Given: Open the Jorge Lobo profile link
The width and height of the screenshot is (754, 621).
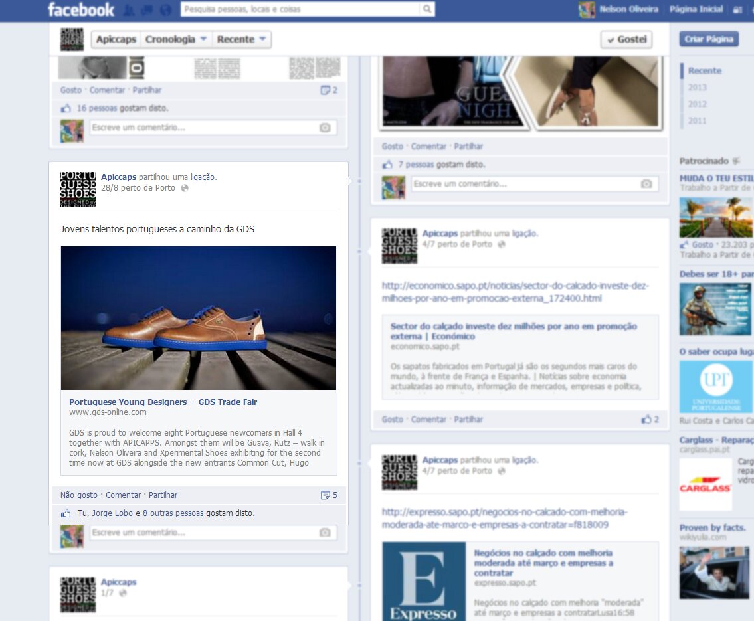Looking at the screenshot, I should [x=112, y=513].
